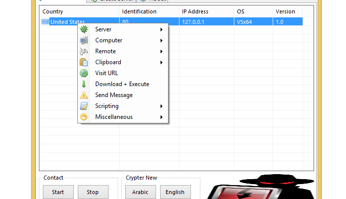Click the Miscellaneous smiley icon
This screenshot has width=346, height=199.
(84, 117)
